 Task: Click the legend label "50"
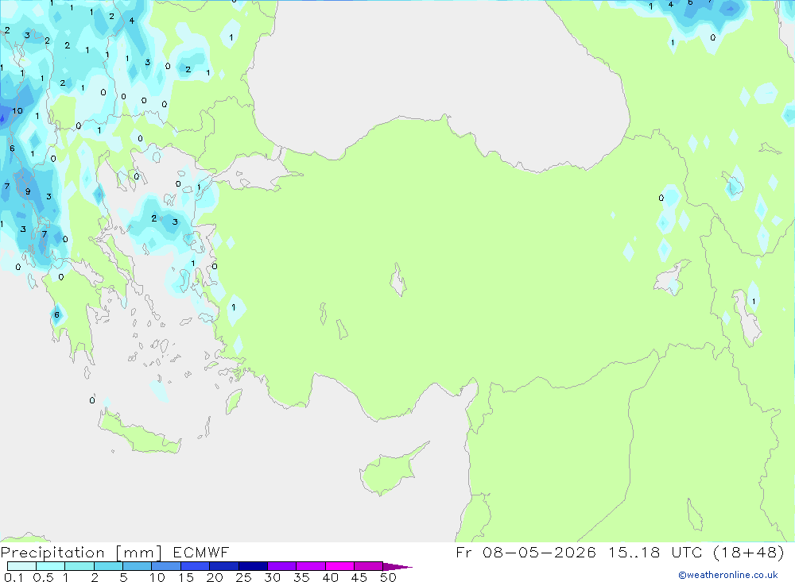(388, 577)
